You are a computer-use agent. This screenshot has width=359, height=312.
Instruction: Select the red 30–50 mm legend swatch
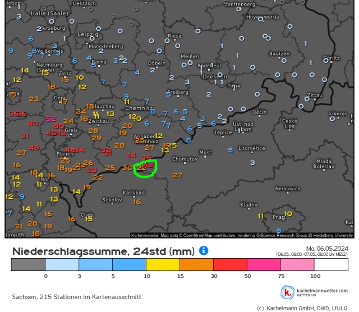coord(230,265)
